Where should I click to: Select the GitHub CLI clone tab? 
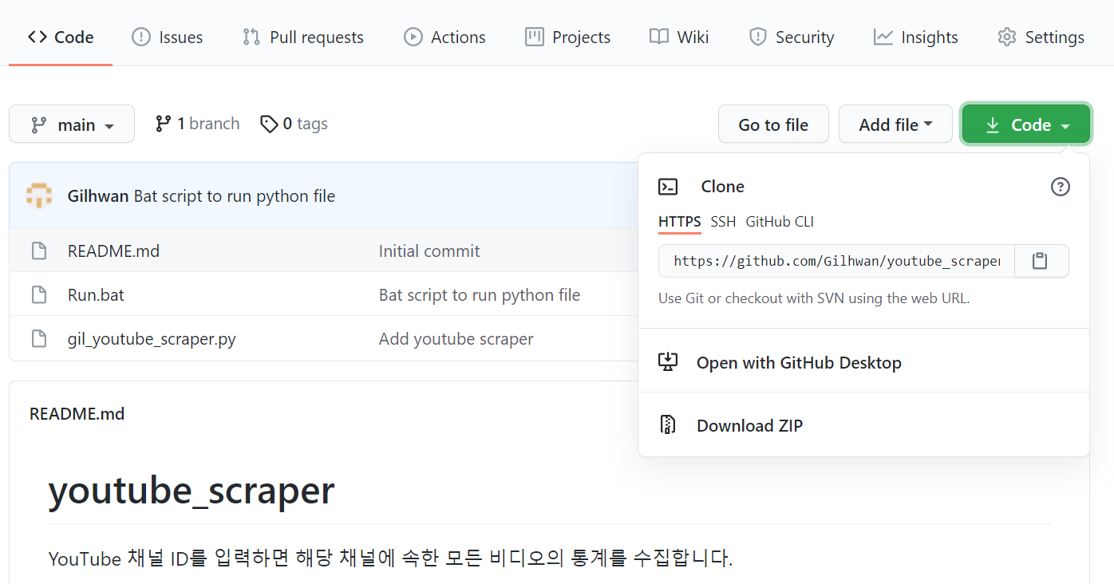[x=780, y=222]
